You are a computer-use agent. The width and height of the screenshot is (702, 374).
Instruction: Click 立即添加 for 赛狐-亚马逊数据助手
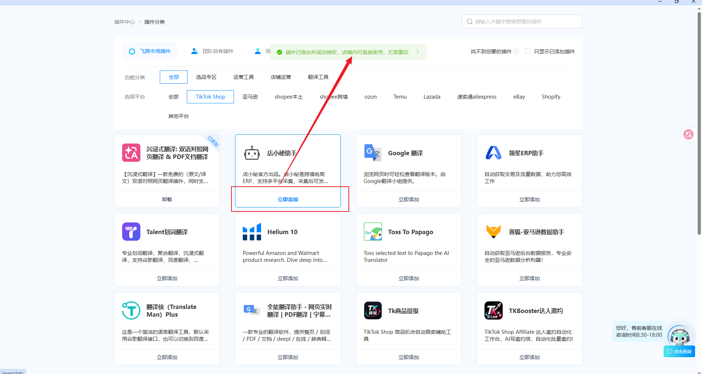click(529, 278)
